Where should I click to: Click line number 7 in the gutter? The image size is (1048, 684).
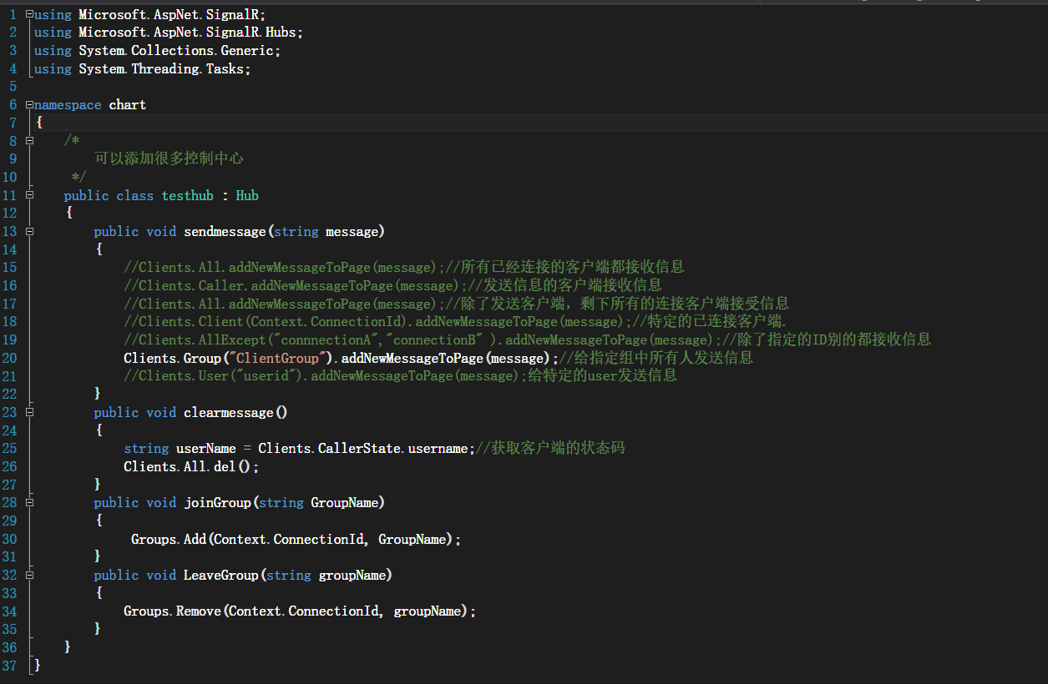coord(13,123)
